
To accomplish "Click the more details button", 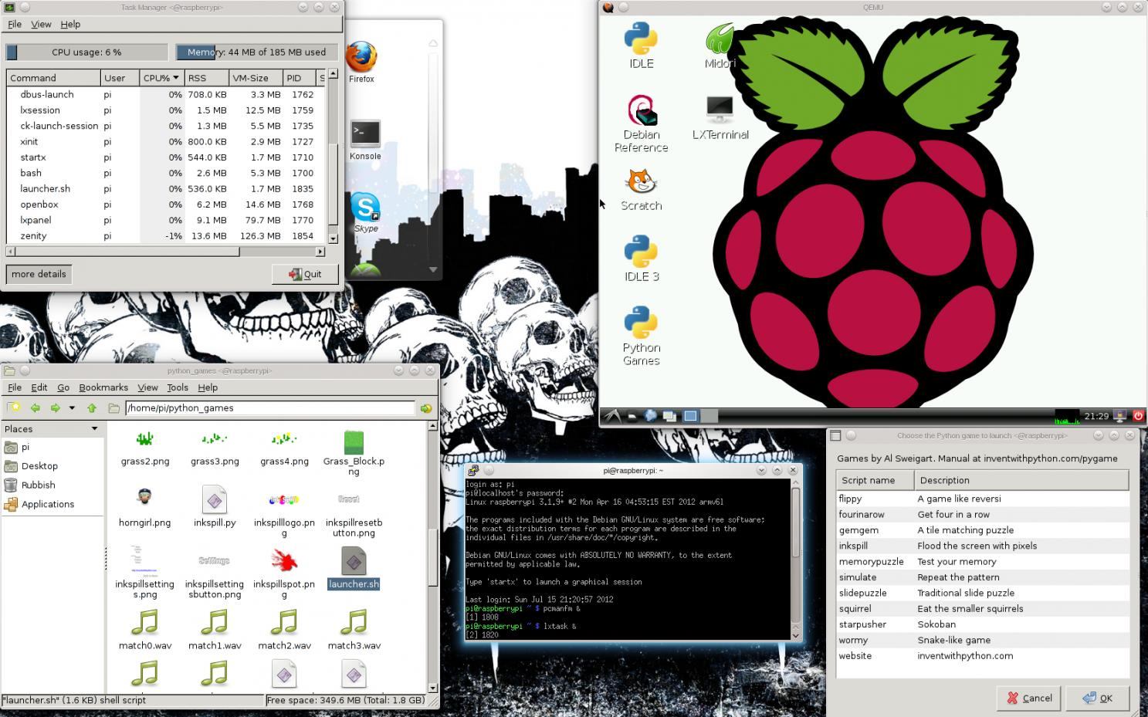I will (39, 274).
